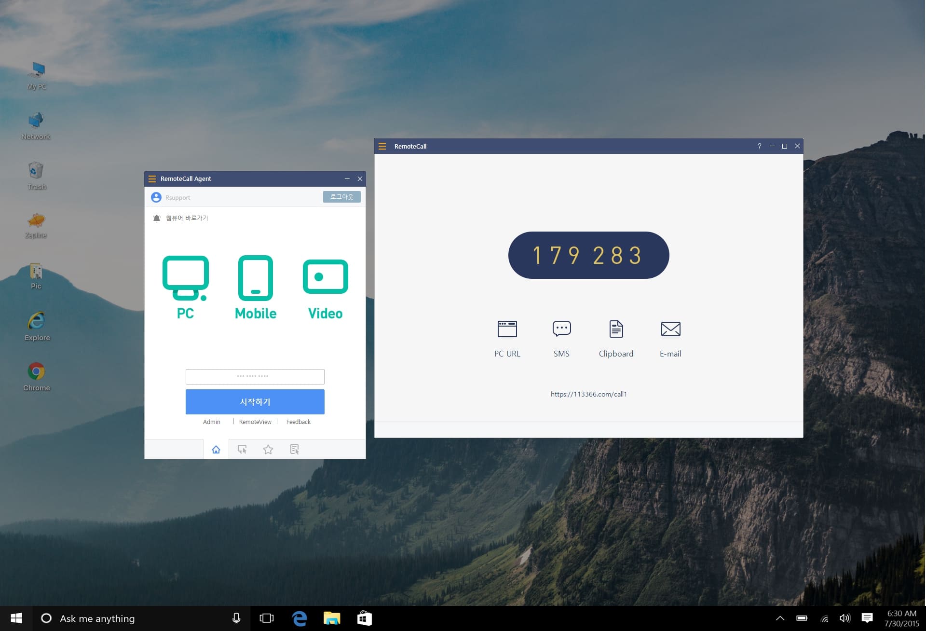
Task: Open Trash desktop icon
Action: coord(37,176)
